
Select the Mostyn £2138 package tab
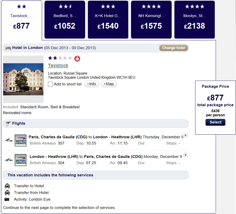pos(194,19)
